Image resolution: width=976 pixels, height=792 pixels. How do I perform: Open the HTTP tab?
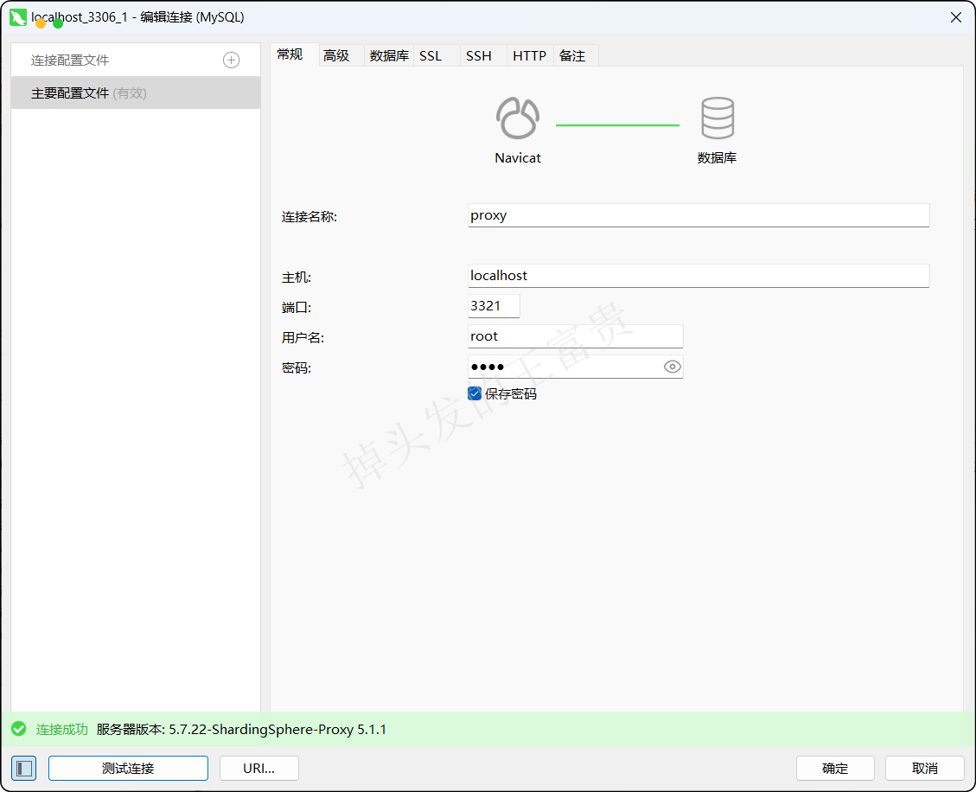tap(530, 56)
